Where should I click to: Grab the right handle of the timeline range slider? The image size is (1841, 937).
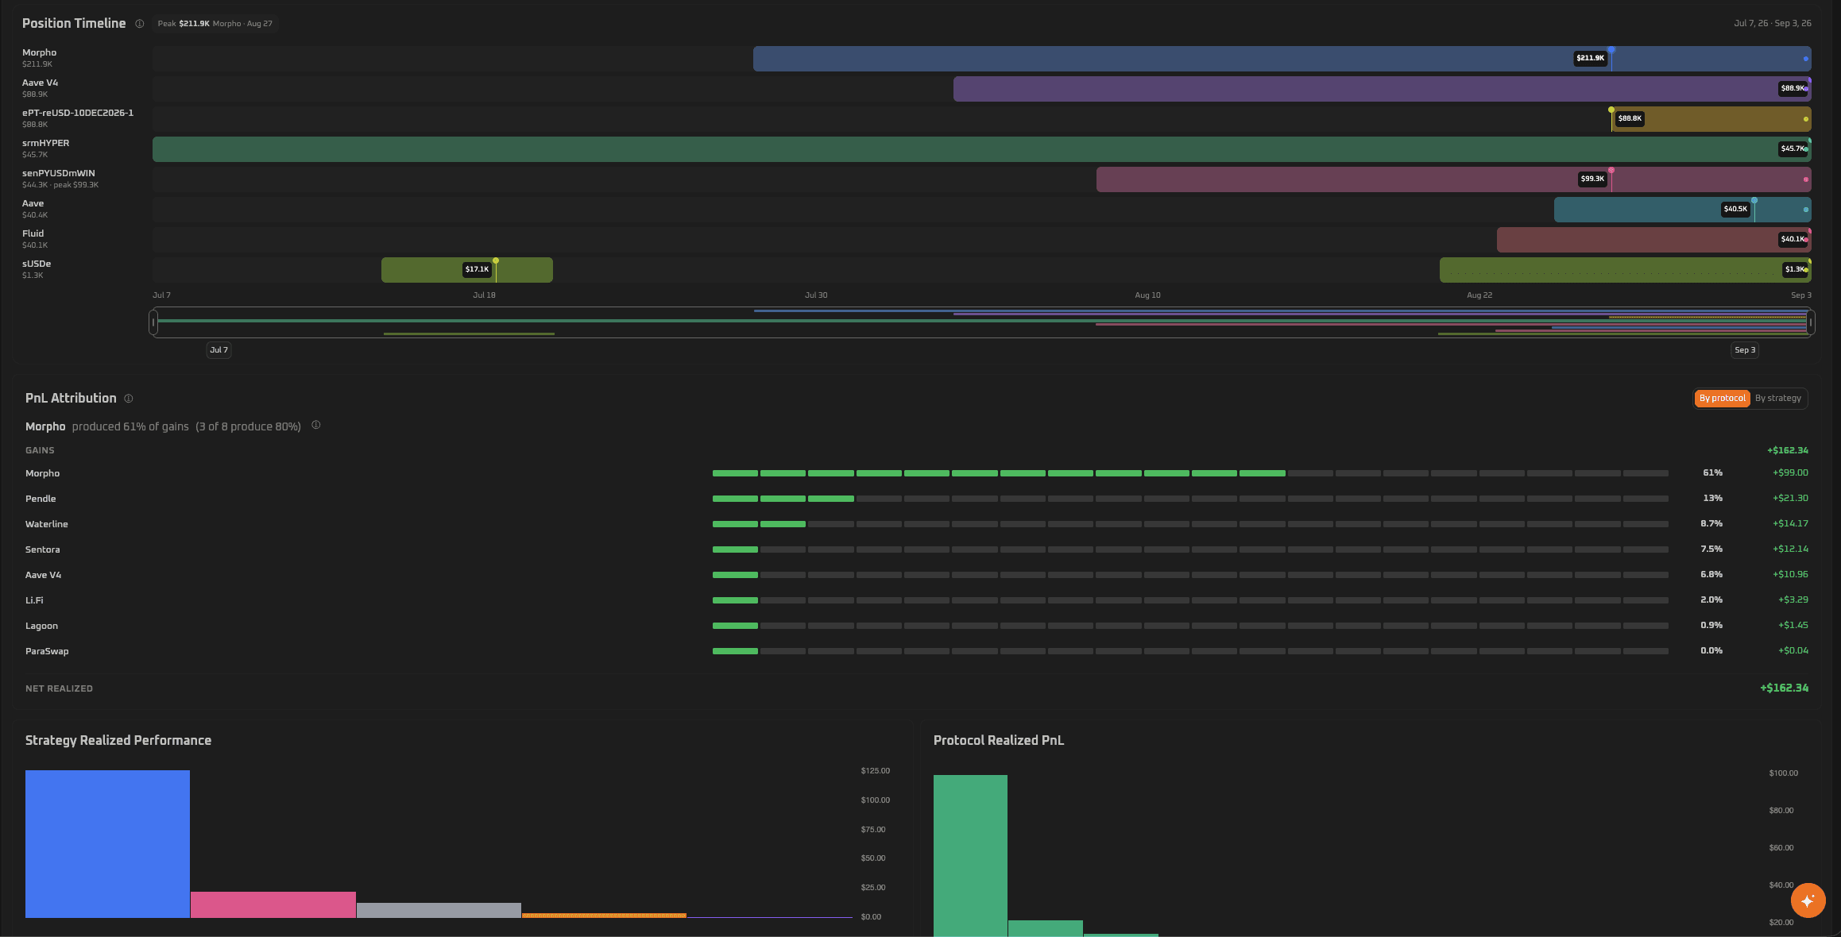click(x=1811, y=322)
